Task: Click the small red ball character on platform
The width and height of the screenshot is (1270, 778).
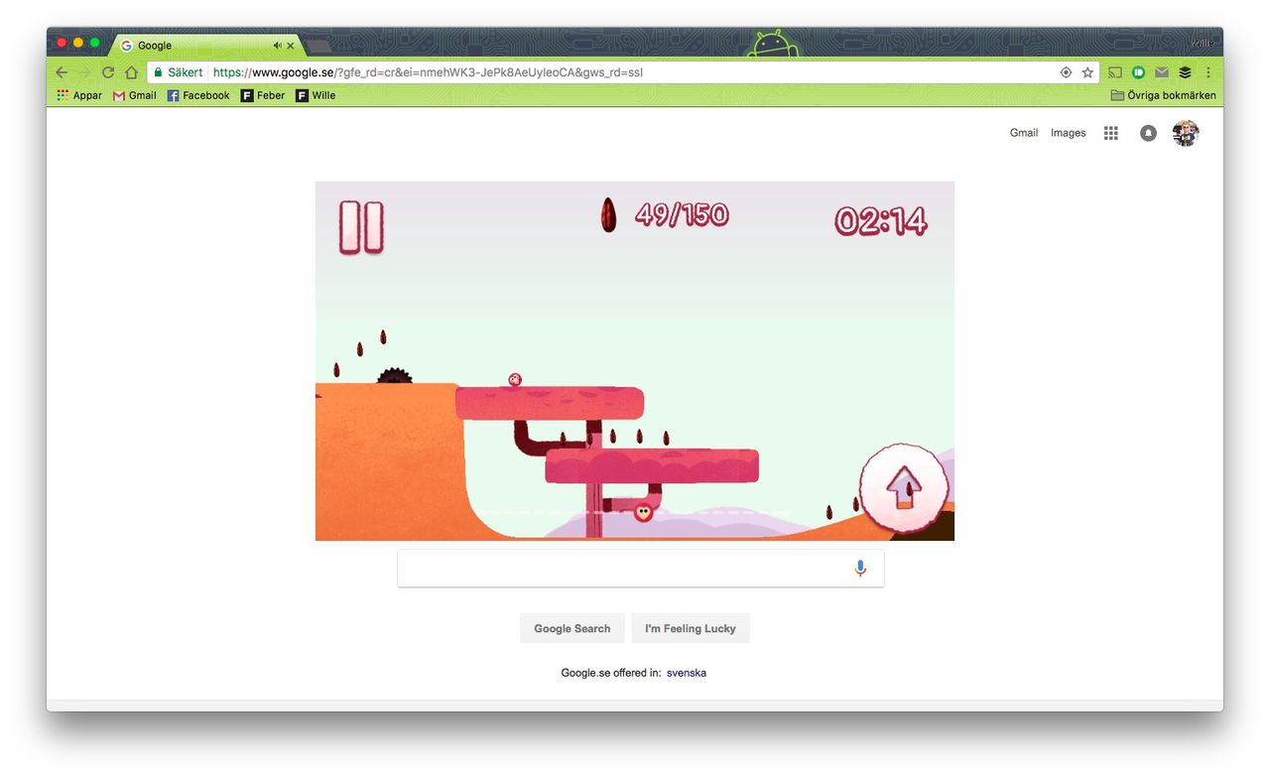Action: point(515,380)
